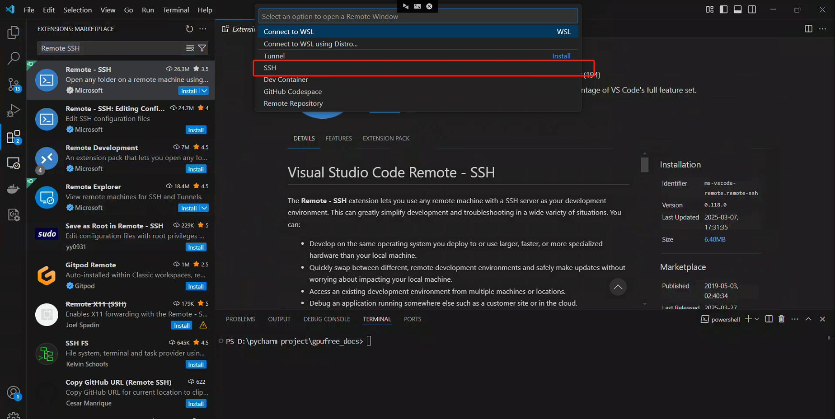Clear extensions search results icon
The height and width of the screenshot is (419, 835).
tap(190, 48)
